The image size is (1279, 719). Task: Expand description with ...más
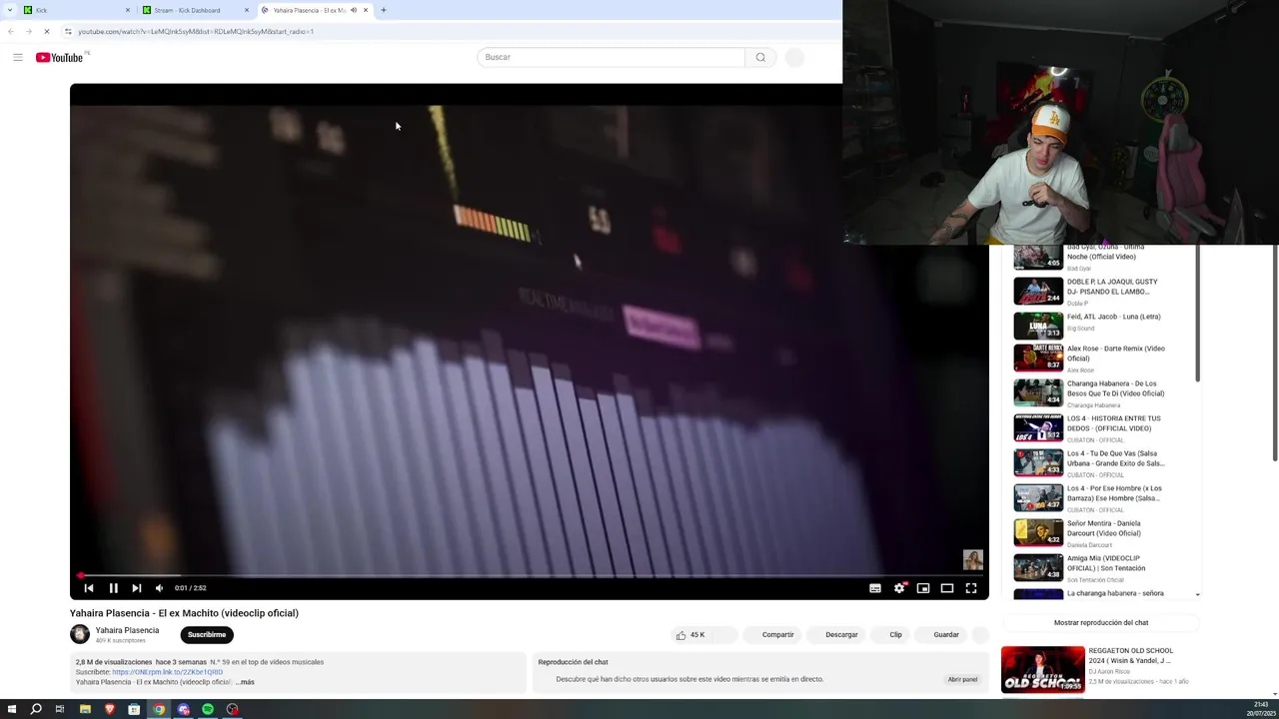[245, 682]
